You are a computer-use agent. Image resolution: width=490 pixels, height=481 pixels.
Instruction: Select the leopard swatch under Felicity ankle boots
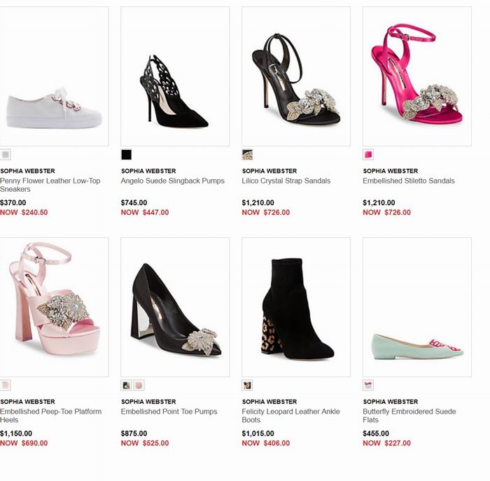point(247,385)
